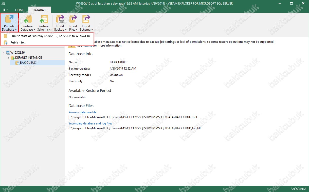This screenshot has width=309, height=192.
Task: Click the Database Info heading
Action: click(x=81, y=54)
